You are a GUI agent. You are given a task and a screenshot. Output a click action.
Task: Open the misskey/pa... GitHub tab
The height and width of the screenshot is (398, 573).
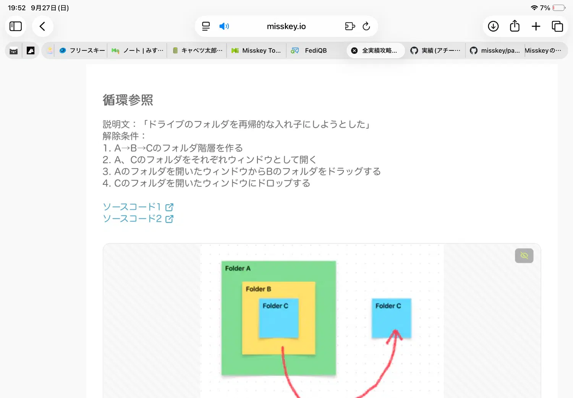point(495,50)
